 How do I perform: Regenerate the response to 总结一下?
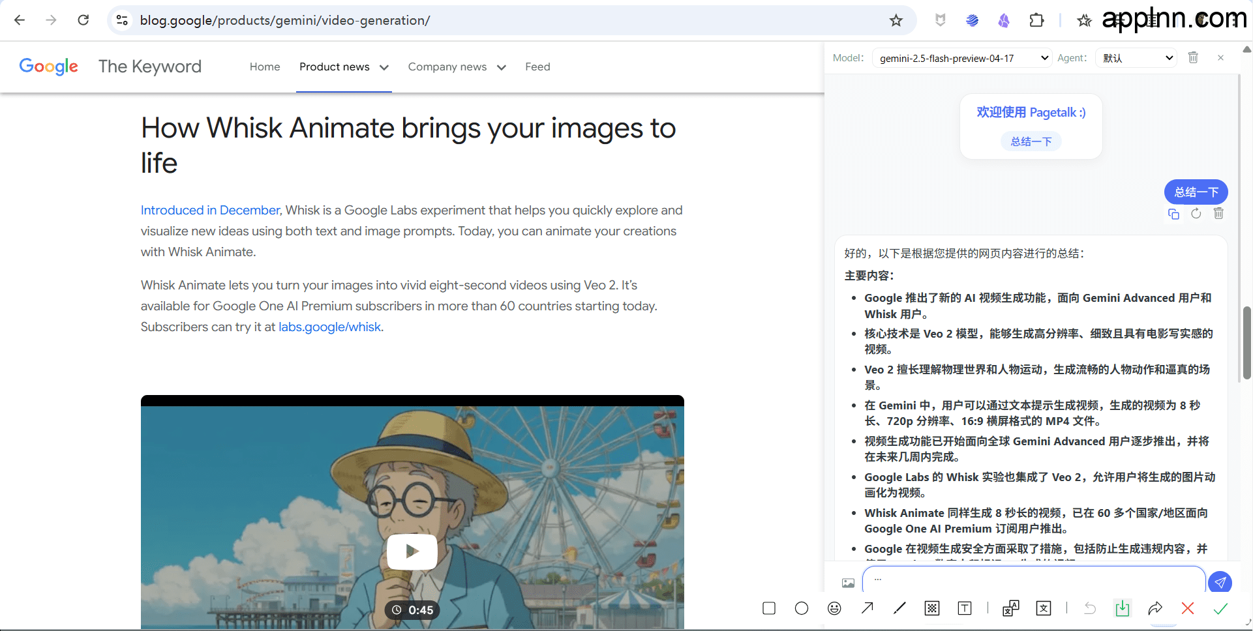pos(1196,213)
